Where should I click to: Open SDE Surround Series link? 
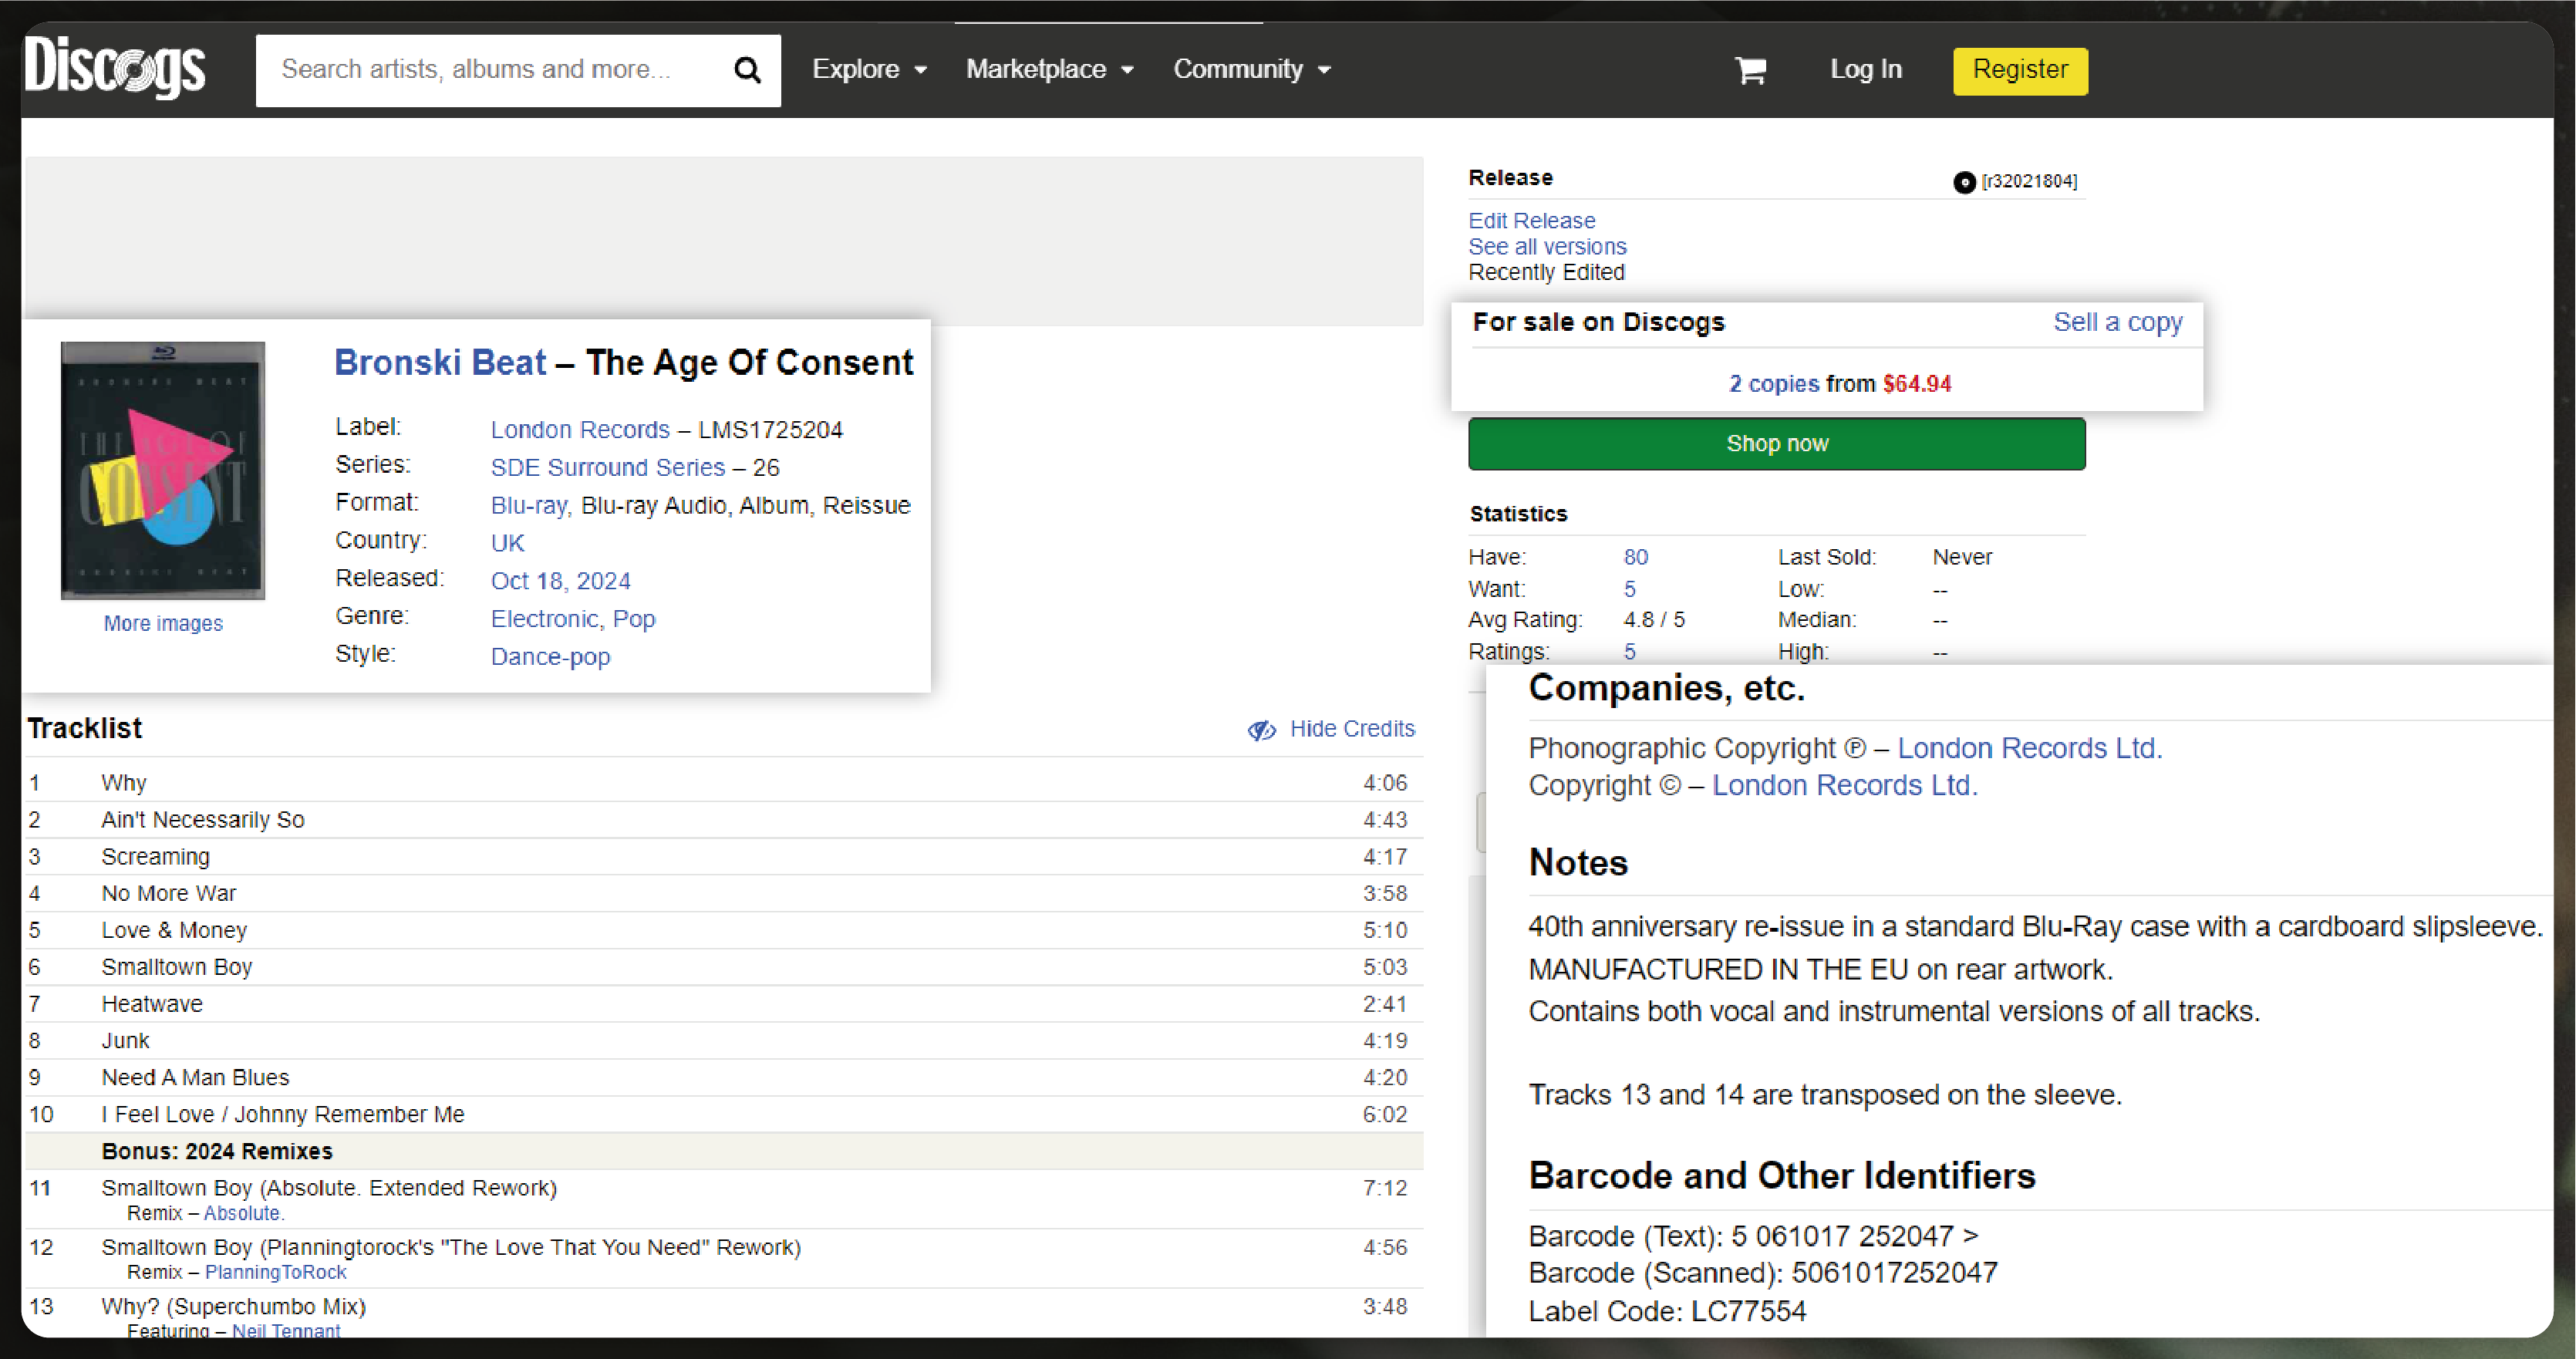click(607, 468)
